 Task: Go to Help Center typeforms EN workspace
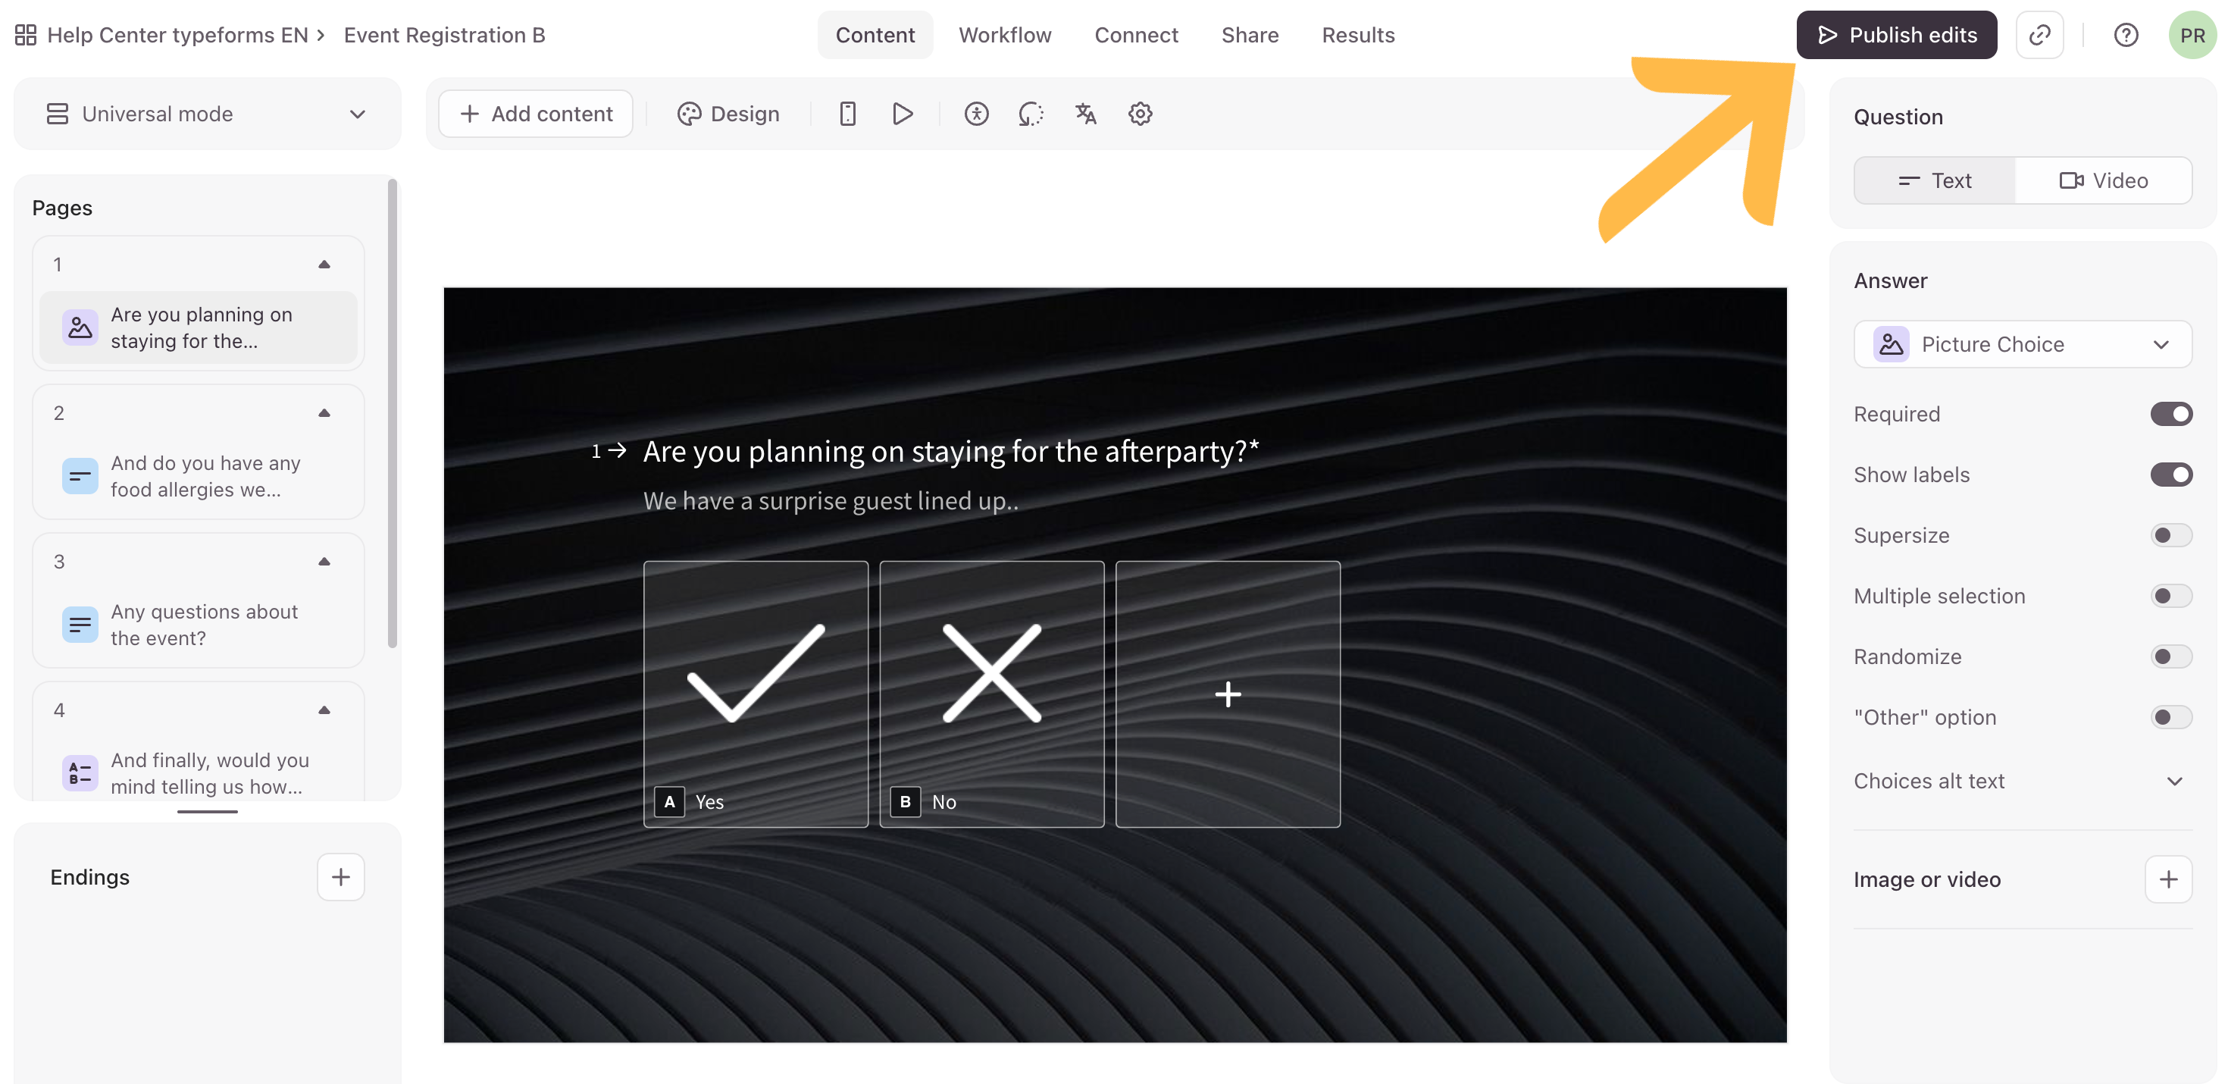click(x=178, y=36)
